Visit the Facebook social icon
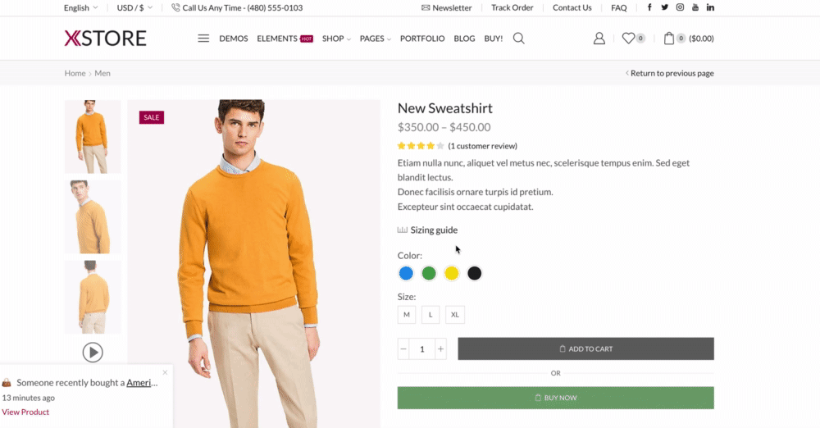The width and height of the screenshot is (820, 428). (650, 7)
